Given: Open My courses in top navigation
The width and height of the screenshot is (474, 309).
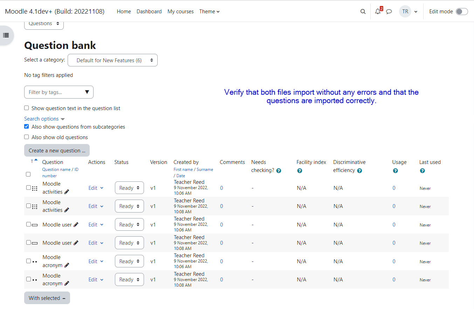Looking at the screenshot, I should click(x=180, y=12).
